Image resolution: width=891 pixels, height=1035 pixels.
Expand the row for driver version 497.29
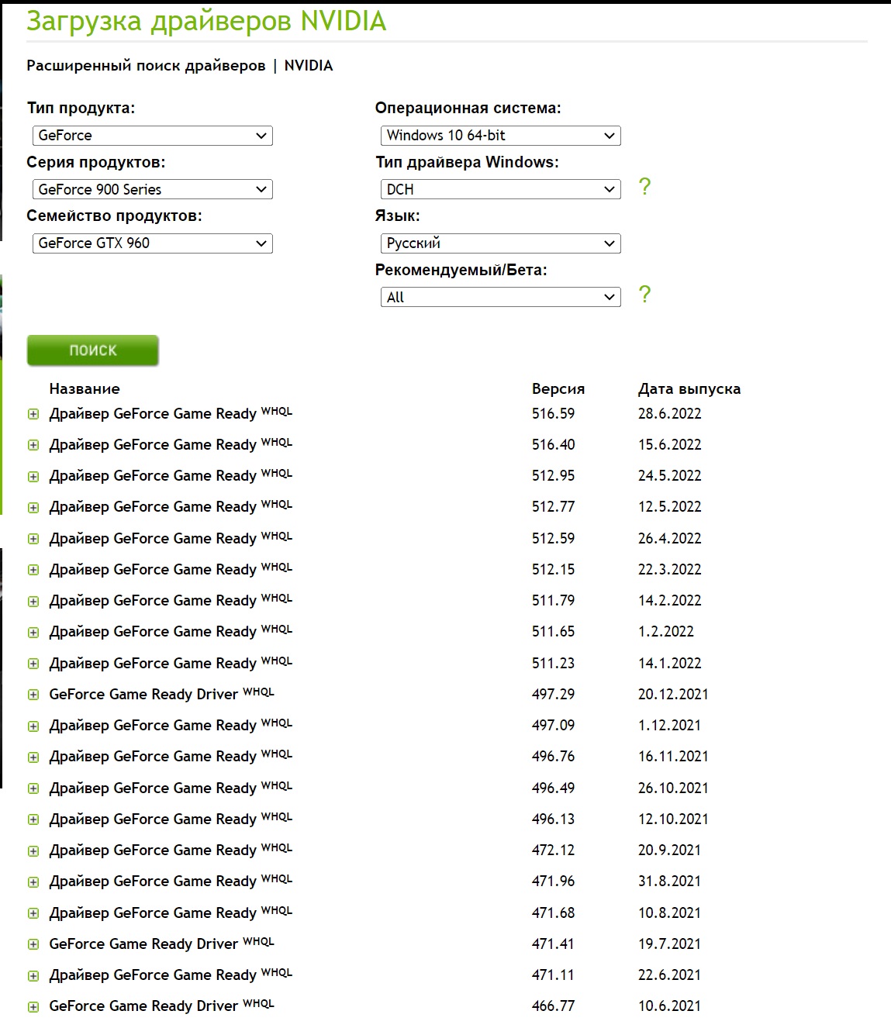pyautogui.click(x=33, y=695)
